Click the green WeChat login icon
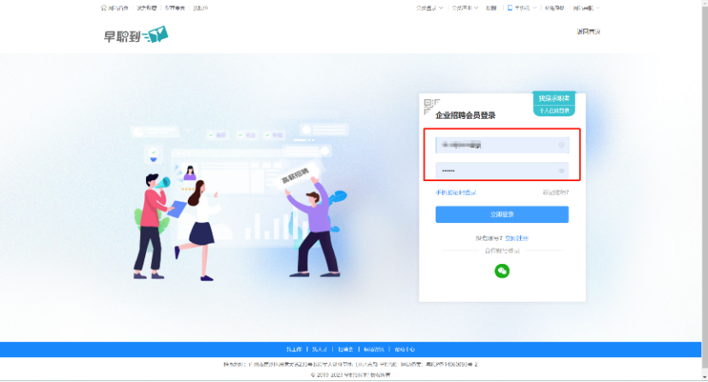708x382 pixels. click(x=501, y=271)
